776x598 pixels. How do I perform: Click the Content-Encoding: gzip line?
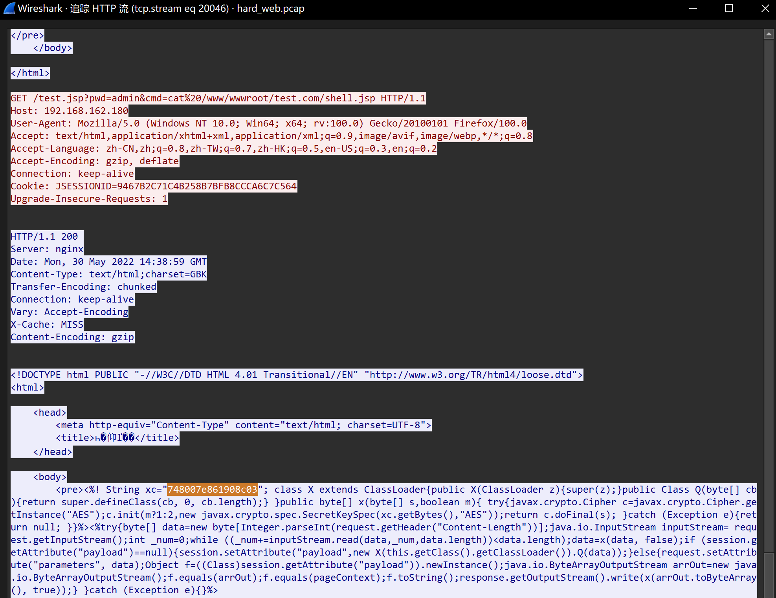click(x=72, y=337)
